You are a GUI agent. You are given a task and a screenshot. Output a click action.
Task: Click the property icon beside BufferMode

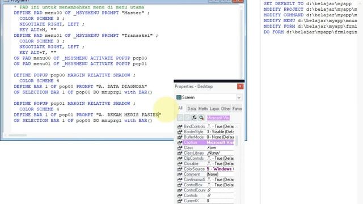coord(180,137)
